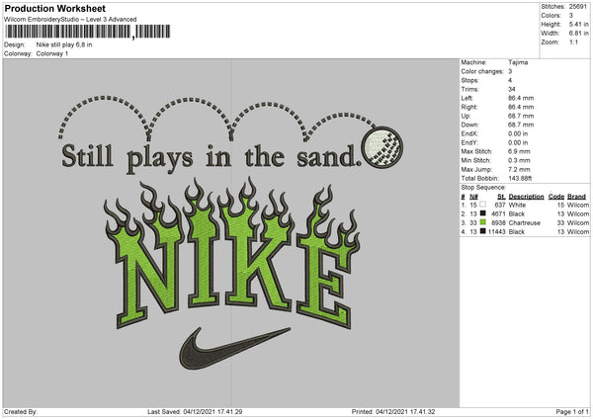Click the Max Jump value 7.2 mm
593x419 pixels.
[x=519, y=169]
